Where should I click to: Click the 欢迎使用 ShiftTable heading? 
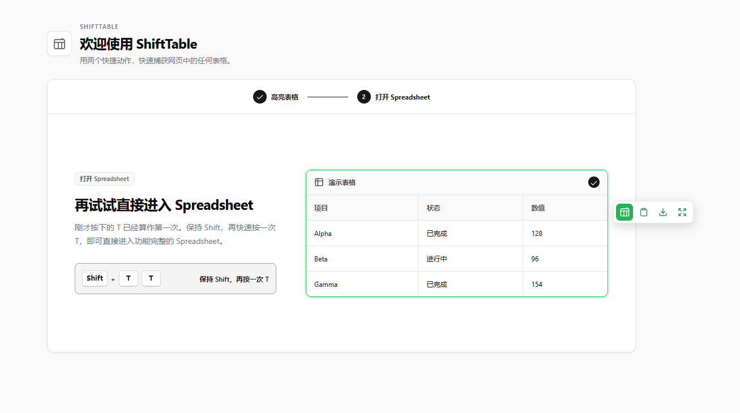[x=139, y=44]
